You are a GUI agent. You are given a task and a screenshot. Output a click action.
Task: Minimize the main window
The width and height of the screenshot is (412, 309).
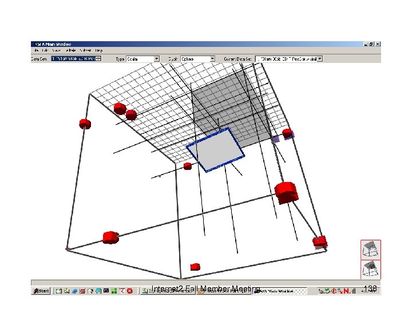point(366,44)
